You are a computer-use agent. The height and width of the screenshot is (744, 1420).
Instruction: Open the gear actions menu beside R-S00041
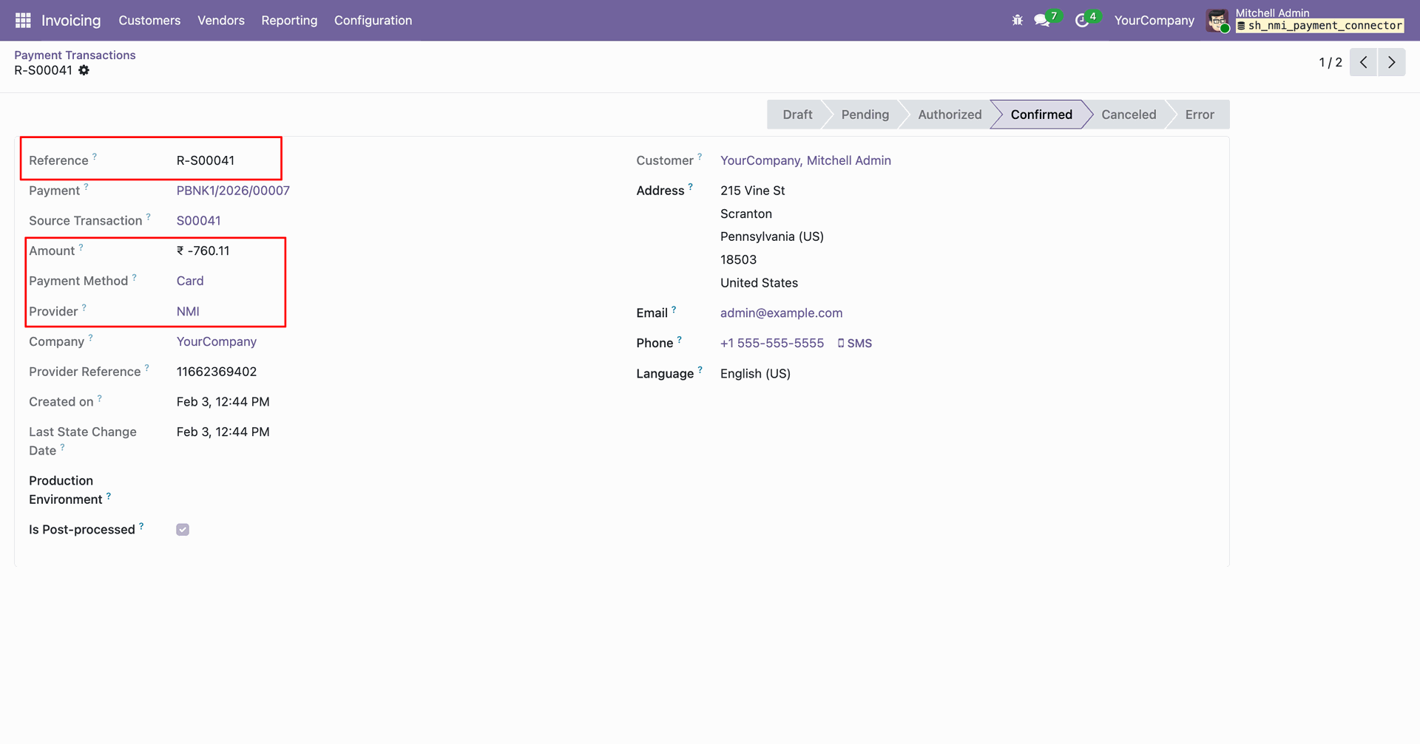(84, 70)
